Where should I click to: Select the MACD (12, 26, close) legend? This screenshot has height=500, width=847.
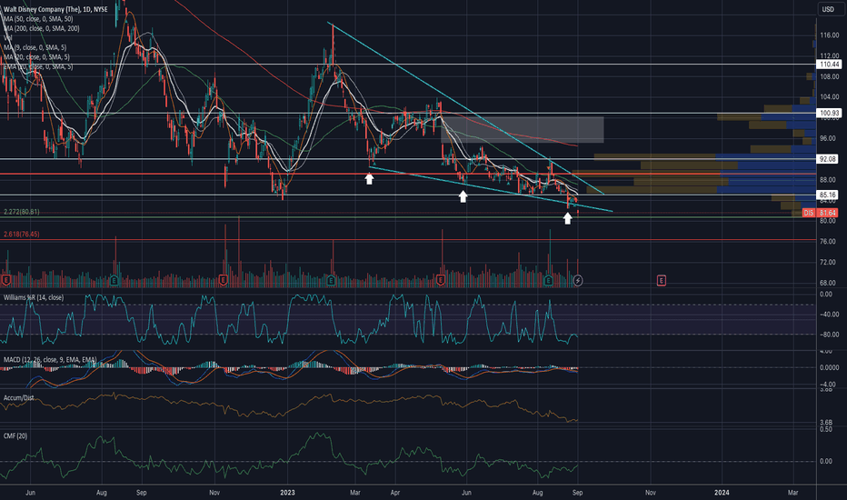(50, 359)
